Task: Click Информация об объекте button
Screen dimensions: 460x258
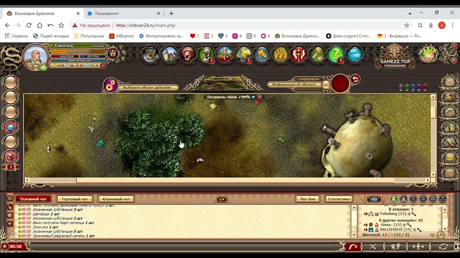Action: pyautogui.click(x=294, y=85)
